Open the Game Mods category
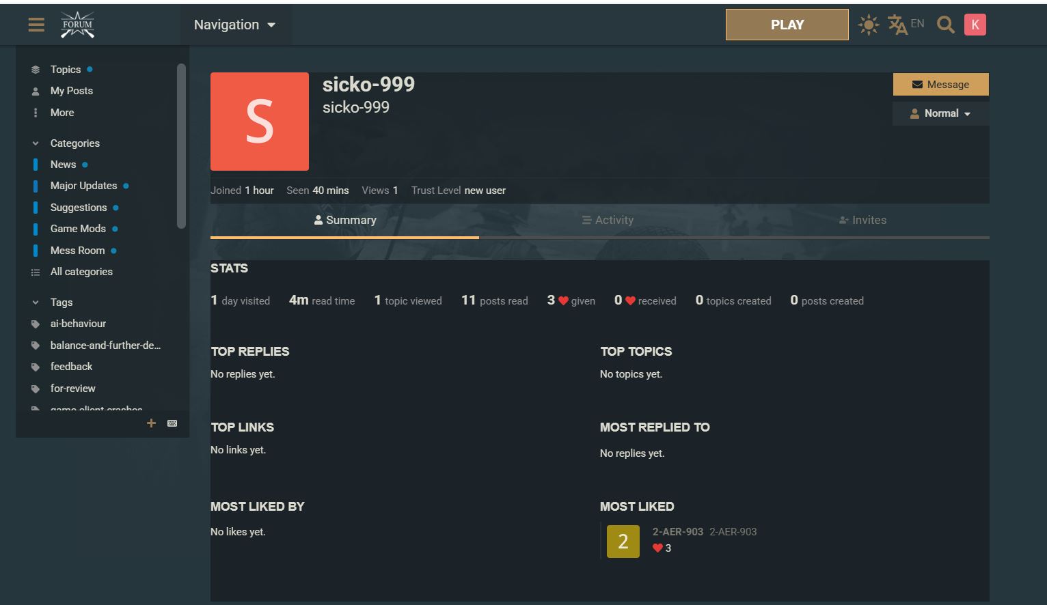The image size is (1047, 605). 78,229
